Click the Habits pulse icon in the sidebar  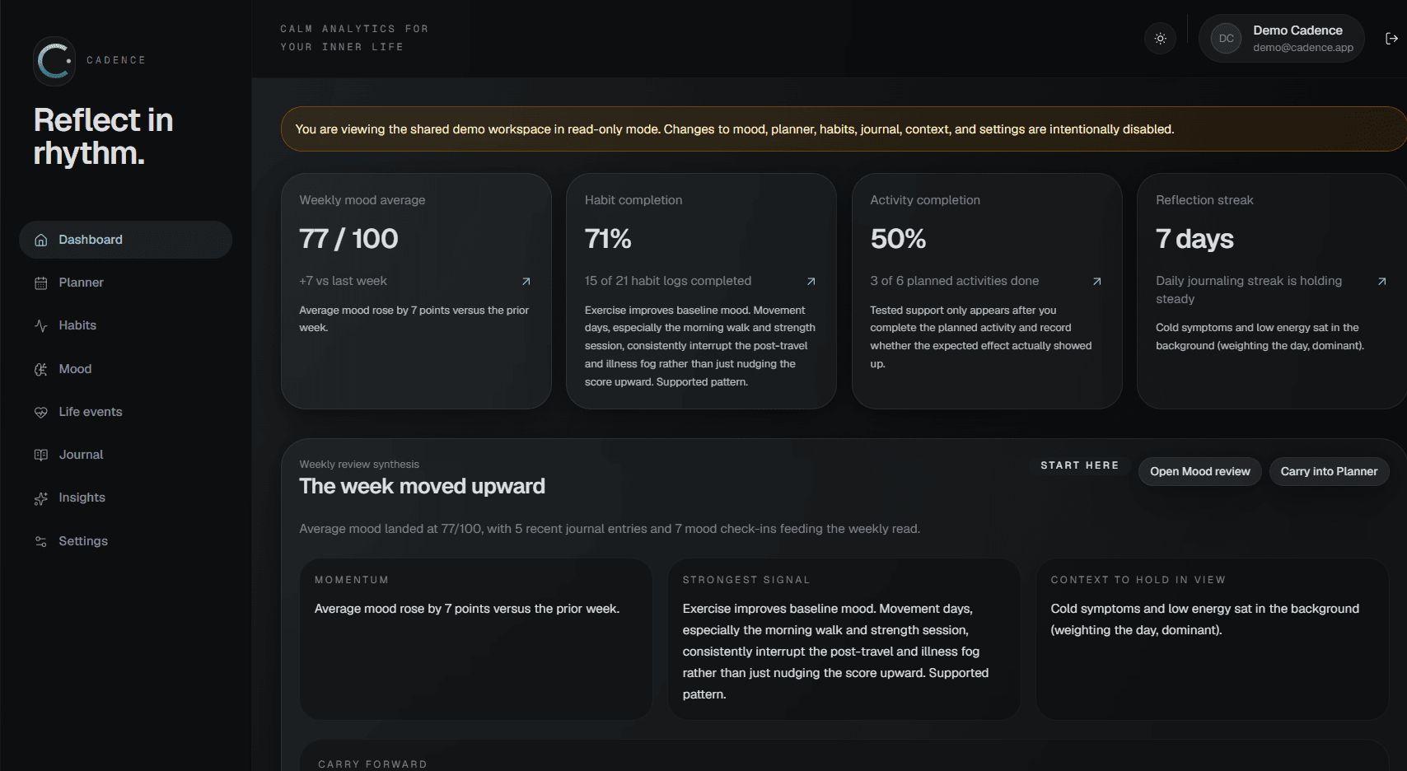[41, 326]
